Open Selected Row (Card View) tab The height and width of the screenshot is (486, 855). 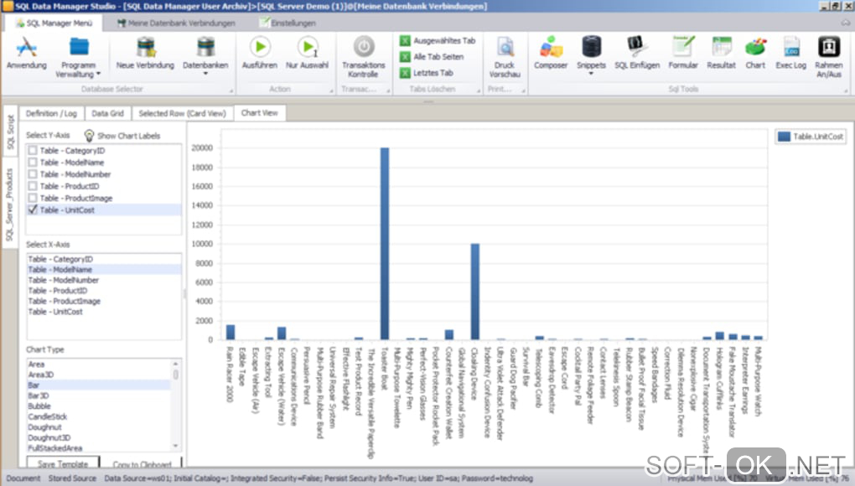[x=182, y=113]
